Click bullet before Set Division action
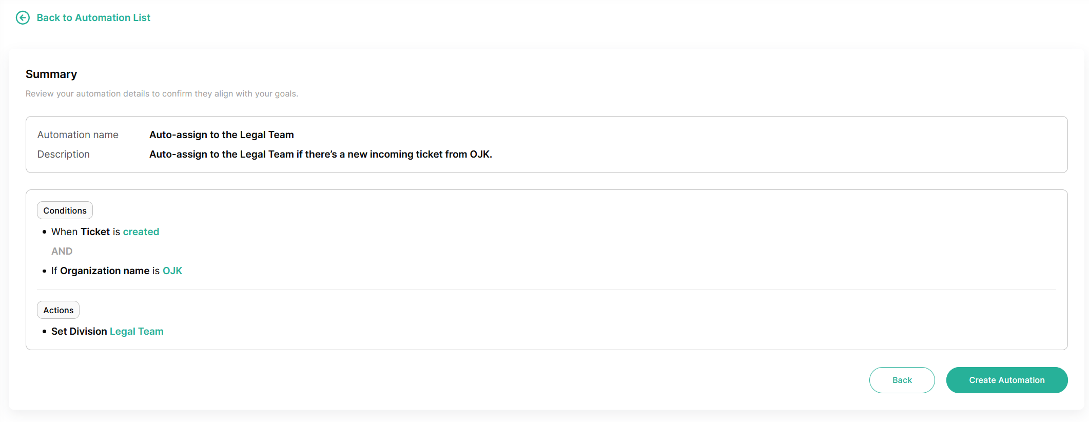This screenshot has width=1089, height=422. (45, 332)
